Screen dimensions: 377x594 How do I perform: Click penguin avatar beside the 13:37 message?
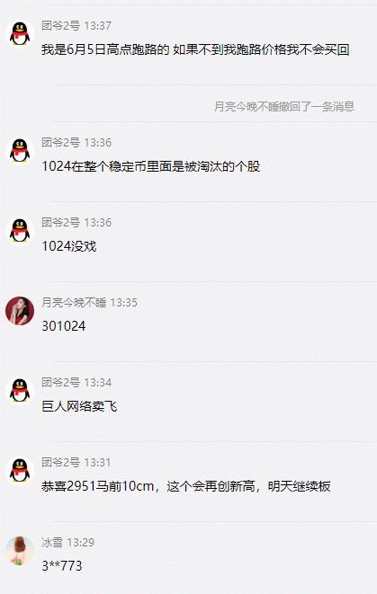tap(20, 34)
